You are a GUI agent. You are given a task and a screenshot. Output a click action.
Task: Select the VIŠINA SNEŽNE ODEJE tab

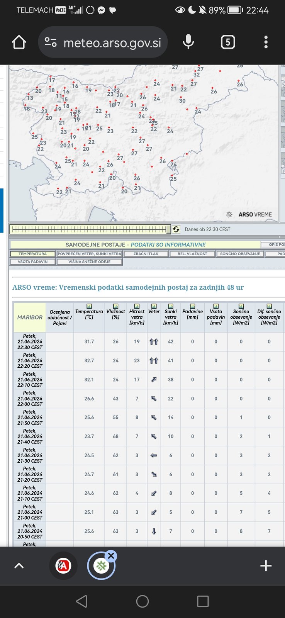click(90, 262)
